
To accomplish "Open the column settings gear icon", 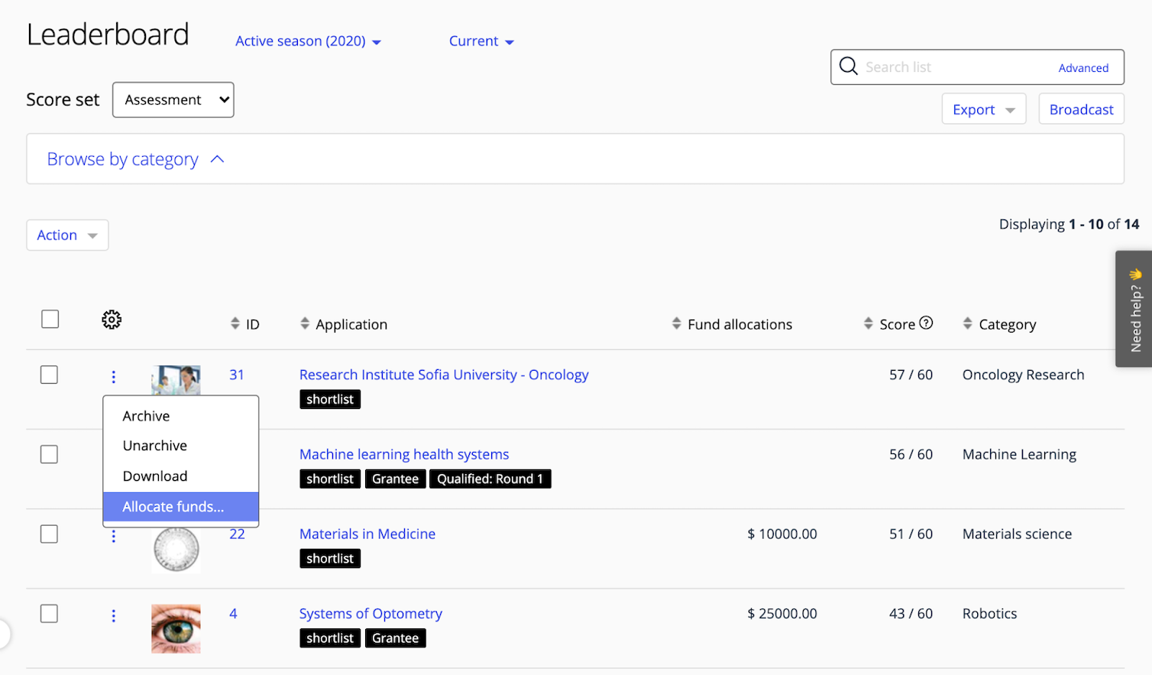I will pyautogui.click(x=111, y=320).
